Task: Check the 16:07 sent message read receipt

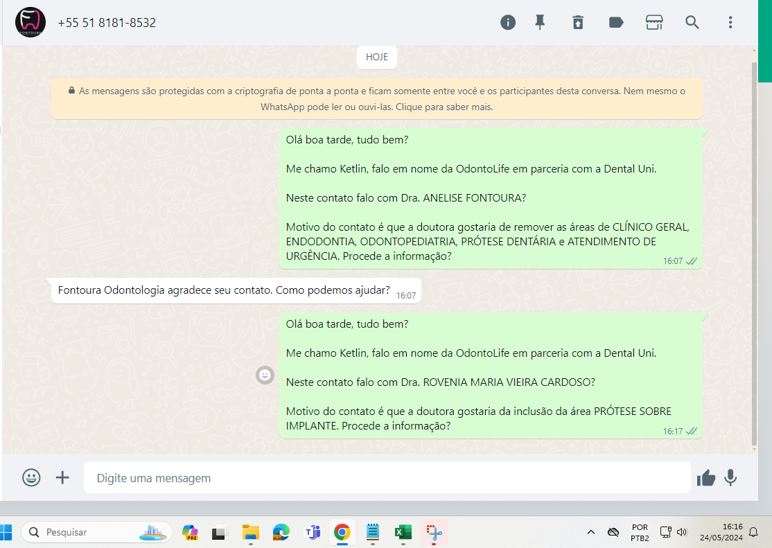Action: [x=692, y=261]
